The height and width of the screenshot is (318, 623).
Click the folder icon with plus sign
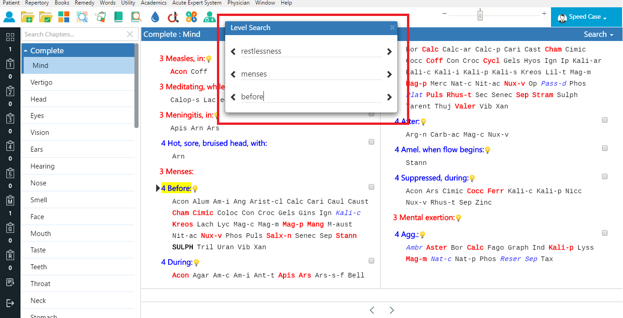pyautogui.click(x=27, y=17)
